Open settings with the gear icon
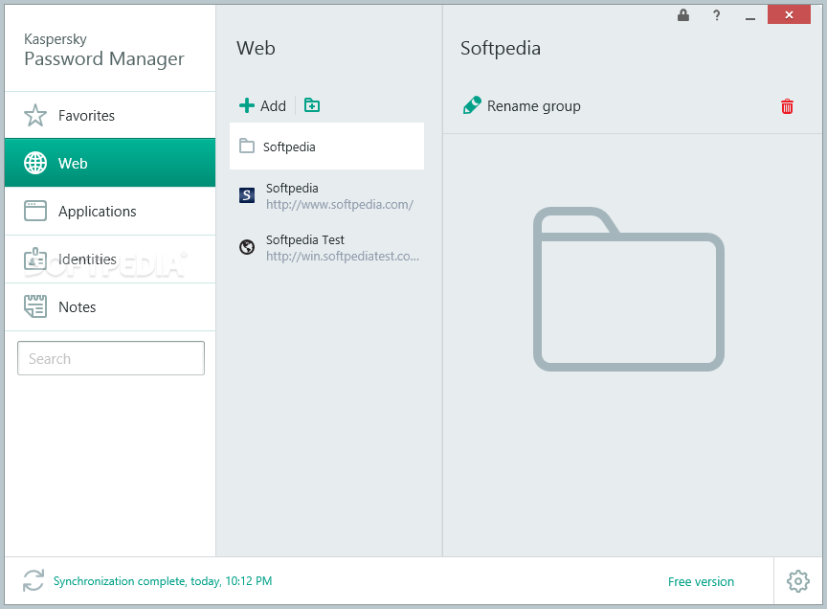 click(798, 581)
